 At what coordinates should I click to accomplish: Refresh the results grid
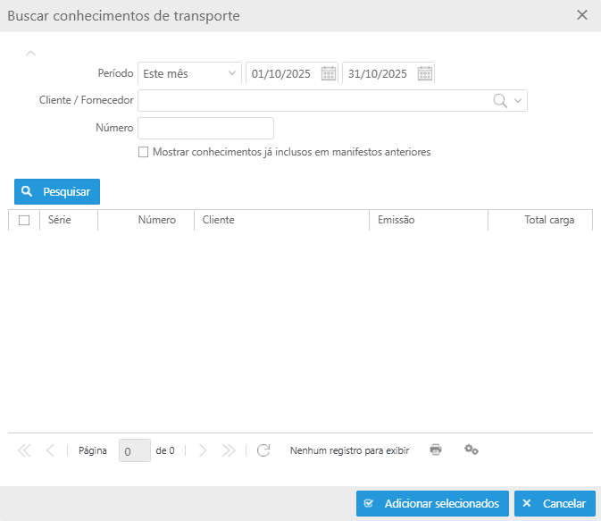click(263, 450)
